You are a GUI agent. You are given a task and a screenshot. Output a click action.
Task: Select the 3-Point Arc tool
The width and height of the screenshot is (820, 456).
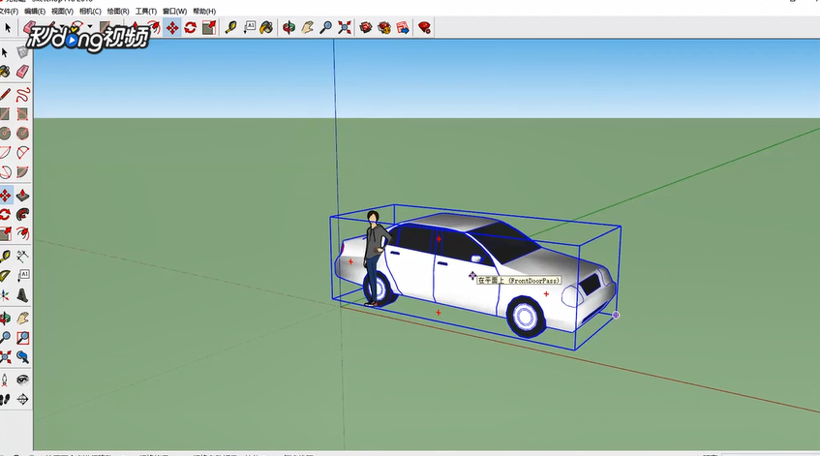click(x=5, y=172)
